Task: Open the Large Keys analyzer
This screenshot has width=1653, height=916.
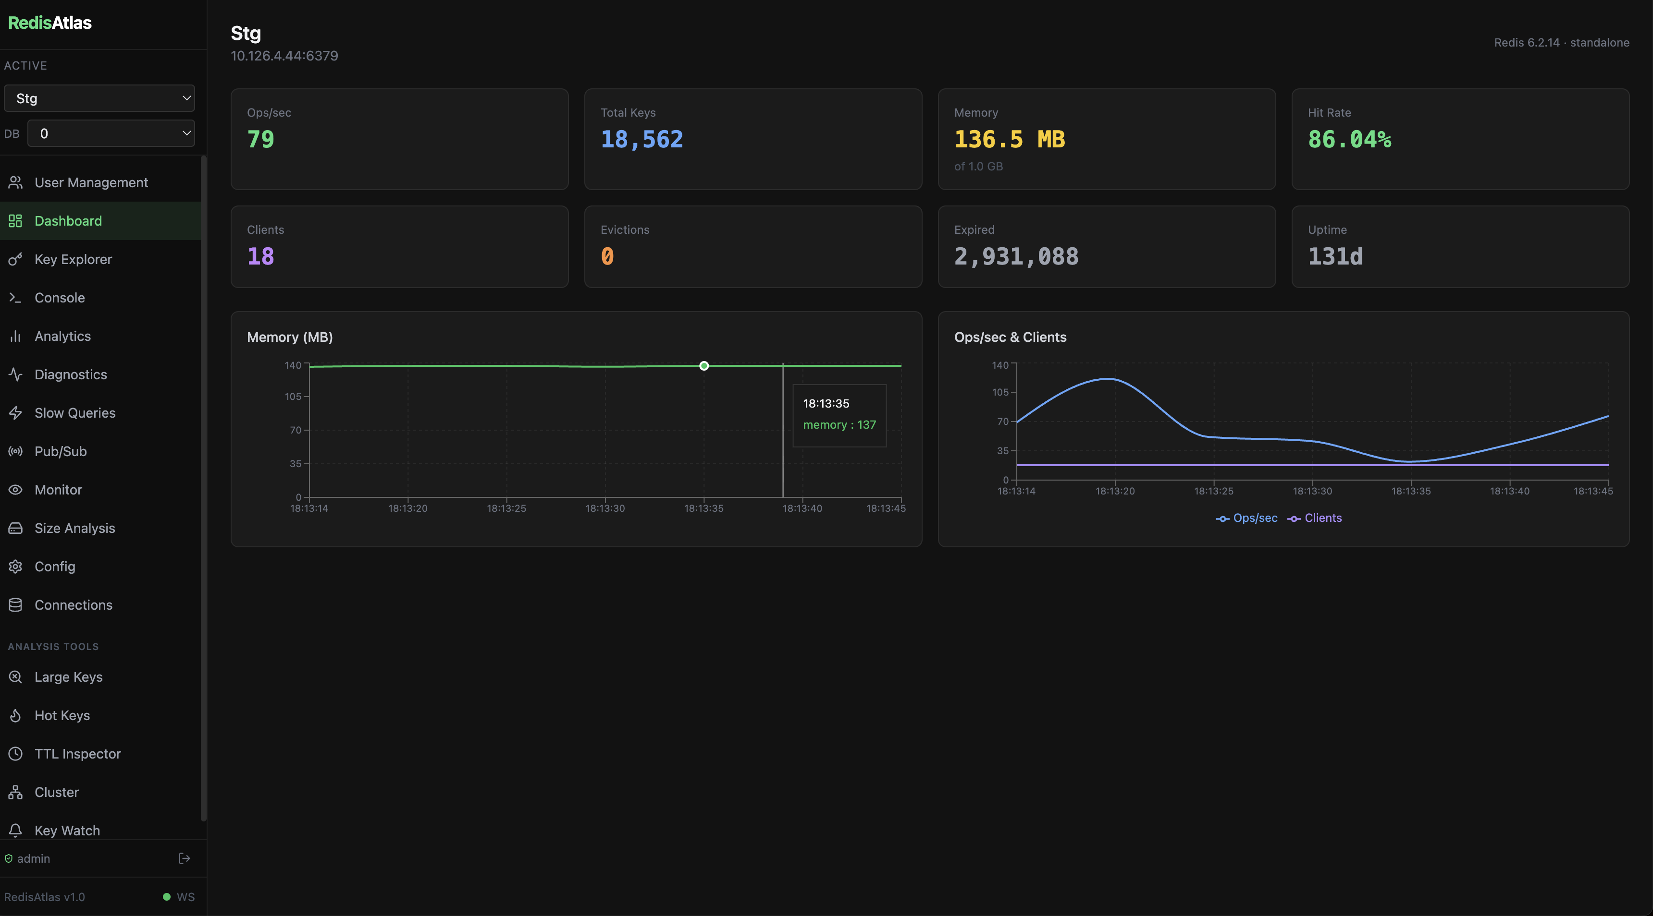Action: (x=69, y=677)
